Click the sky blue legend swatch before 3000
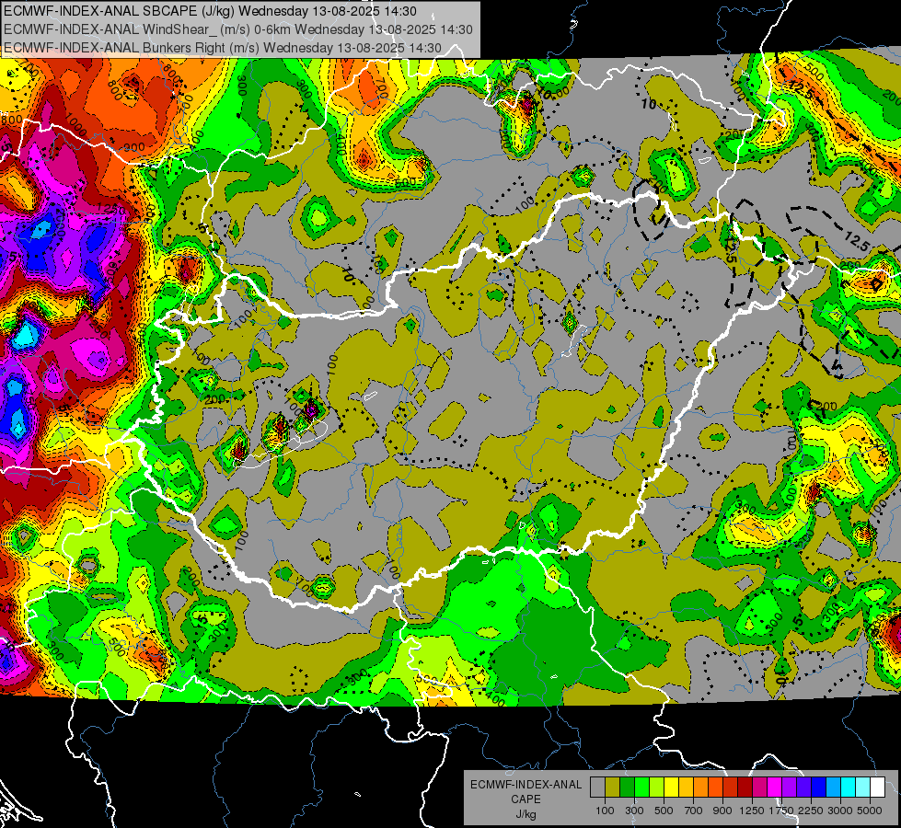Screen dimensions: 901x828 pyautogui.click(x=833, y=788)
